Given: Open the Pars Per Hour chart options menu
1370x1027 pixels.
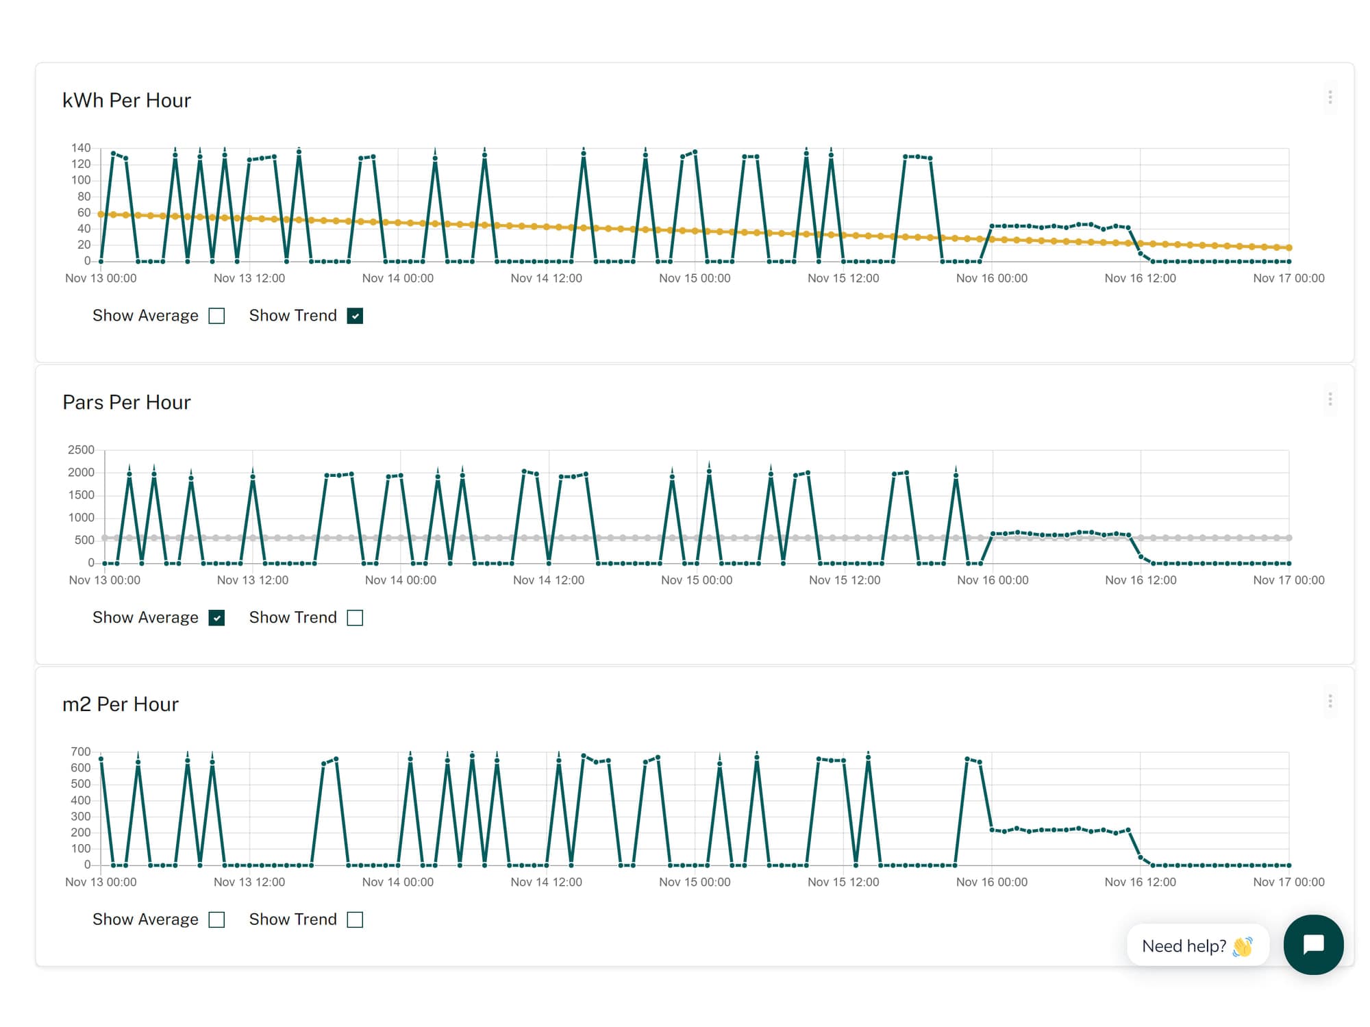Looking at the screenshot, I should click(1330, 399).
